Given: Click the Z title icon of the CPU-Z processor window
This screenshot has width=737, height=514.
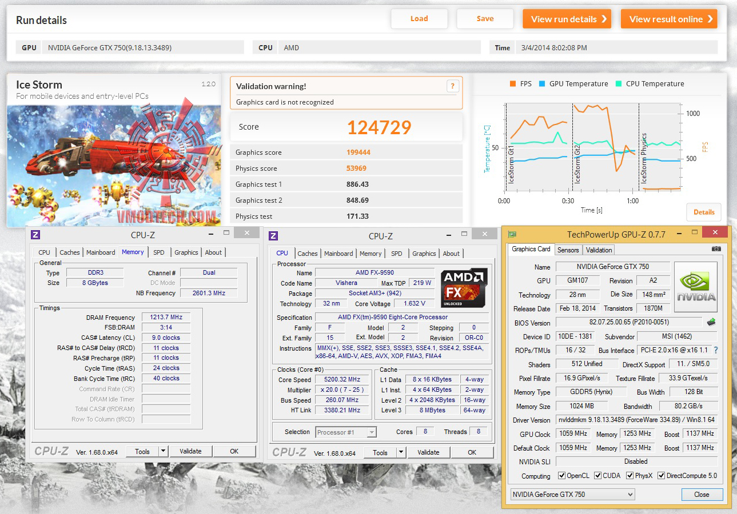Looking at the screenshot, I should (x=273, y=236).
